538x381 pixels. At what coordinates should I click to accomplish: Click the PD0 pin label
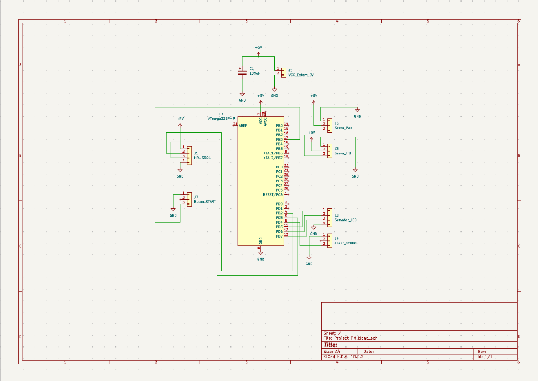click(279, 204)
